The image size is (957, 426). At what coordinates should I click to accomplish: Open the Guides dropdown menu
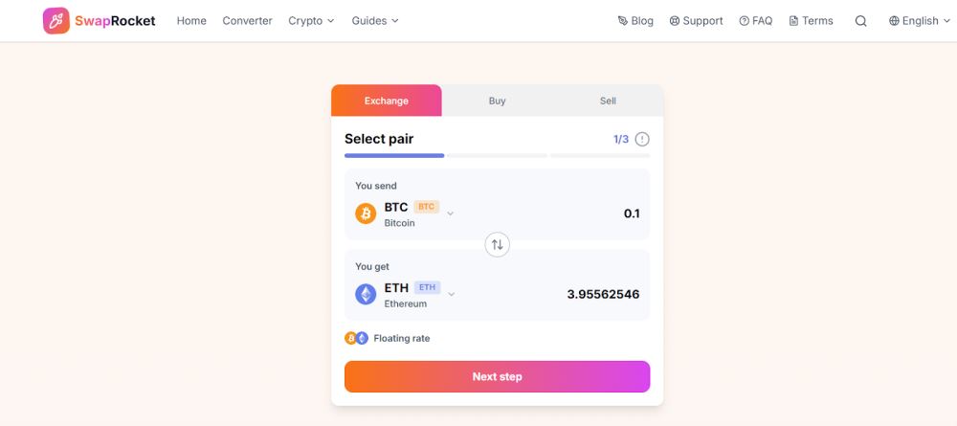click(374, 21)
